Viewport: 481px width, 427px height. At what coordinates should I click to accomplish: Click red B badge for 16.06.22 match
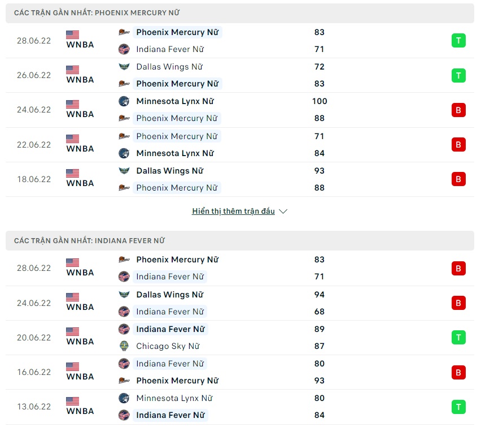458,372
